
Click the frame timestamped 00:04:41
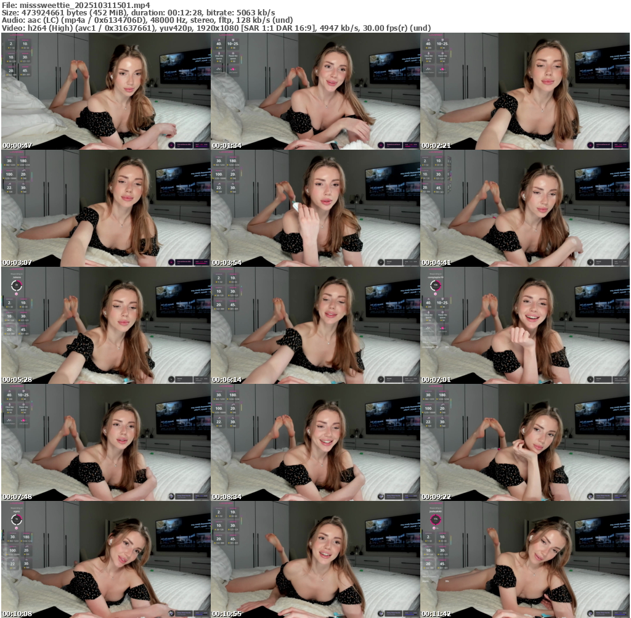[525, 208]
